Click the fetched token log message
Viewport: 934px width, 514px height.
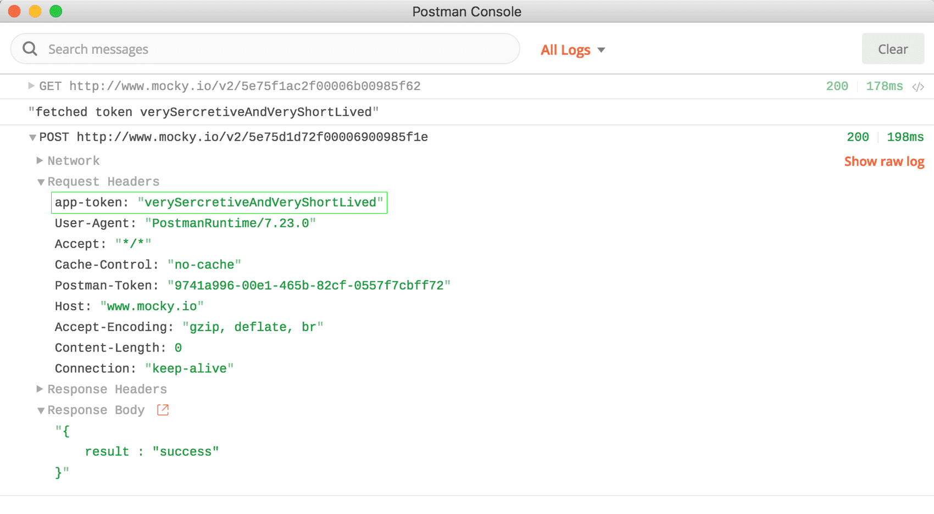coord(203,111)
